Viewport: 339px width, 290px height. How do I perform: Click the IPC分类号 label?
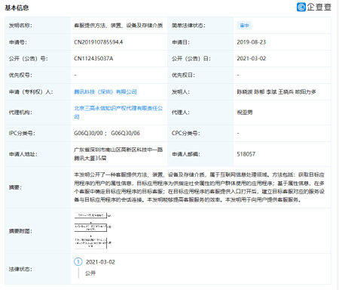point(22,133)
